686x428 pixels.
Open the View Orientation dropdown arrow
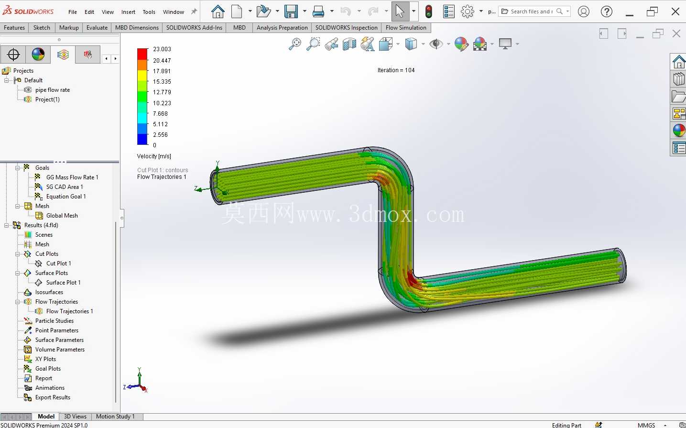tap(398, 44)
